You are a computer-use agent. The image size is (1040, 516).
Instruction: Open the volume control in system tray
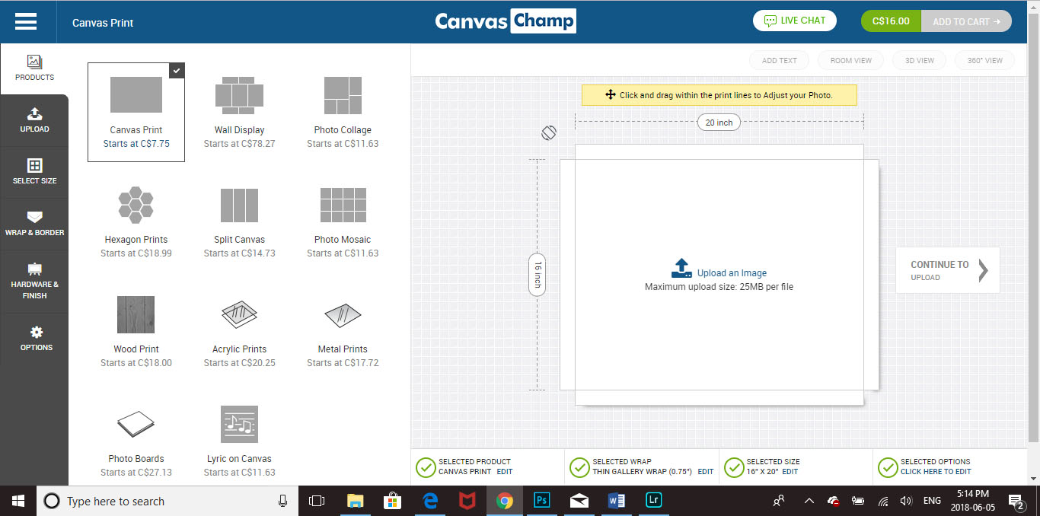[906, 501]
